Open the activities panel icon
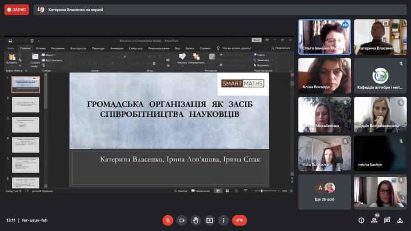The height and width of the screenshot is (231, 411). pos(400,220)
